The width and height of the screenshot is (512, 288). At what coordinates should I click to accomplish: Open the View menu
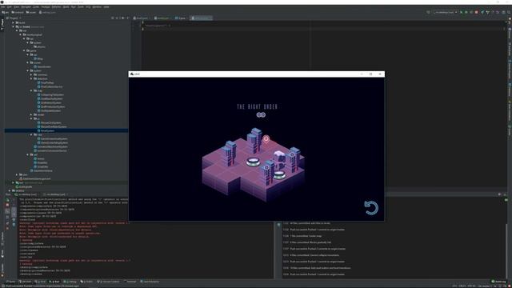tap(16, 7)
